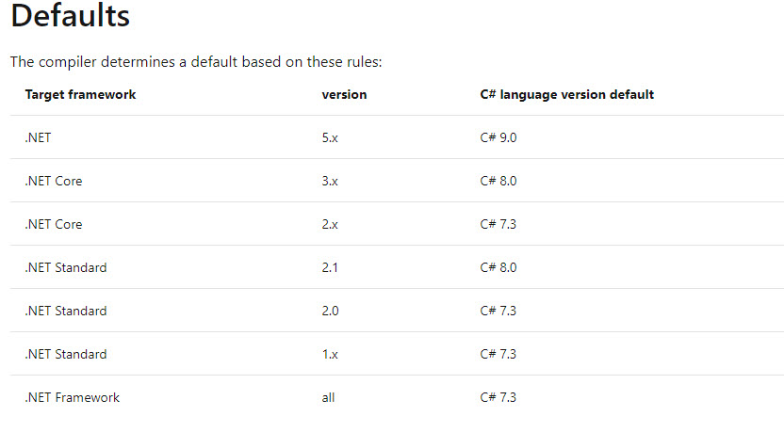Click the ".NET" cell for version 5.x
This screenshot has height=432, width=784.
(39, 137)
